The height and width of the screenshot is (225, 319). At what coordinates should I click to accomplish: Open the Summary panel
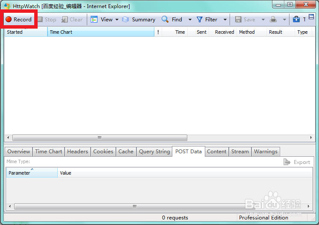point(139,20)
